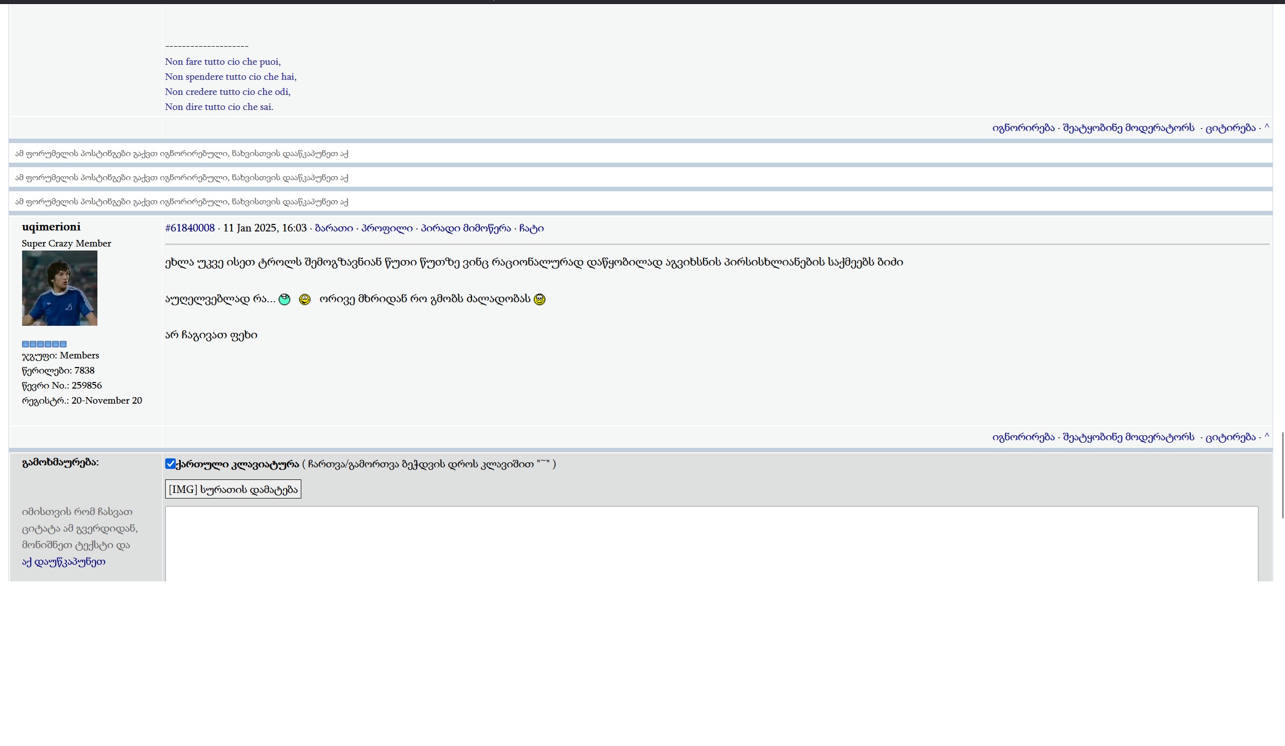Click the ჩატი link in the post header
This screenshot has width=1285, height=746.
click(531, 228)
